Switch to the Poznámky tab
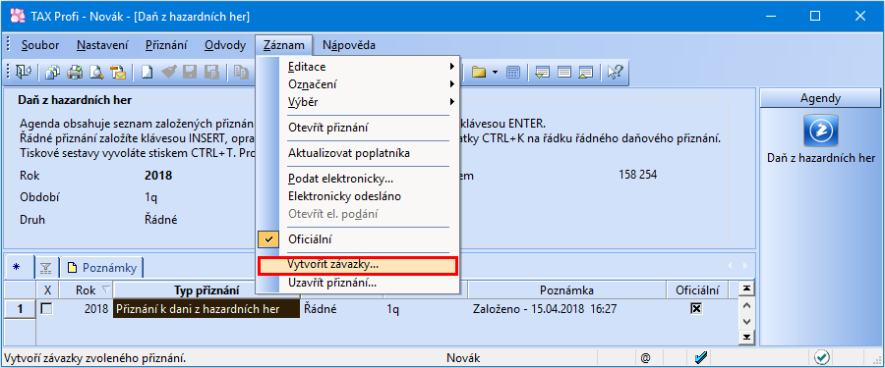This screenshot has height=368, width=885. (x=101, y=268)
